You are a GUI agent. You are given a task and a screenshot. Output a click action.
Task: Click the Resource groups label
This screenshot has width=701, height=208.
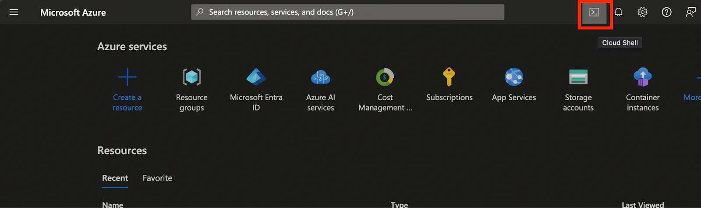point(192,103)
